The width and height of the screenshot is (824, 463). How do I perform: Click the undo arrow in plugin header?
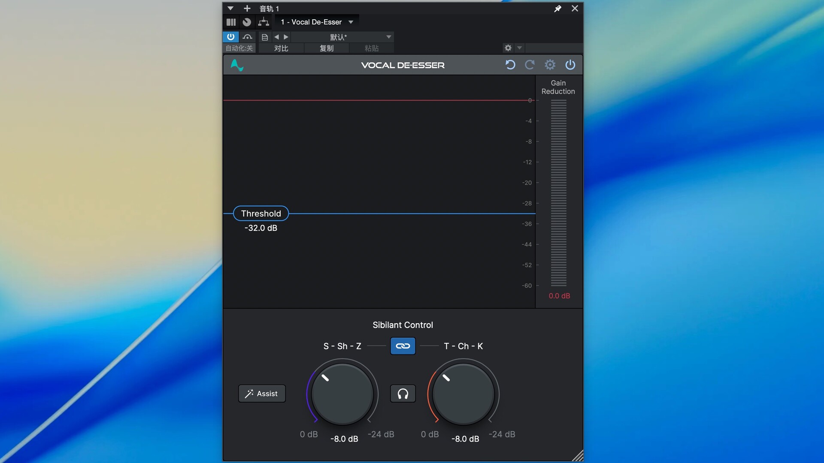[510, 65]
